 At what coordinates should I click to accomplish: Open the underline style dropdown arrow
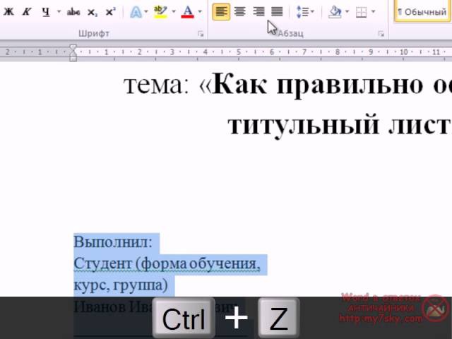[x=58, y=11]
